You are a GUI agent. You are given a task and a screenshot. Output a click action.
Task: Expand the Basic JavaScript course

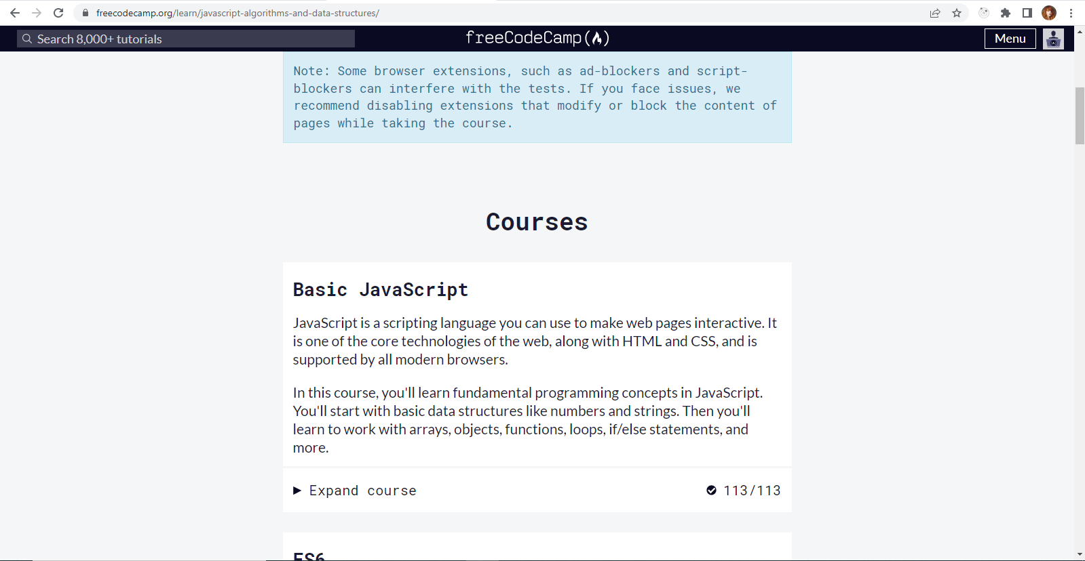click(x=362, y=490)
